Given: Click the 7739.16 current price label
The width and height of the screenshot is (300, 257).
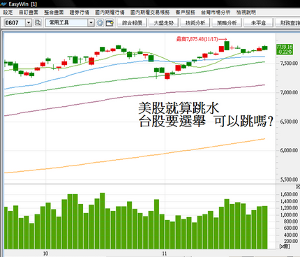Looking at the screenshot, I should 285,49.
